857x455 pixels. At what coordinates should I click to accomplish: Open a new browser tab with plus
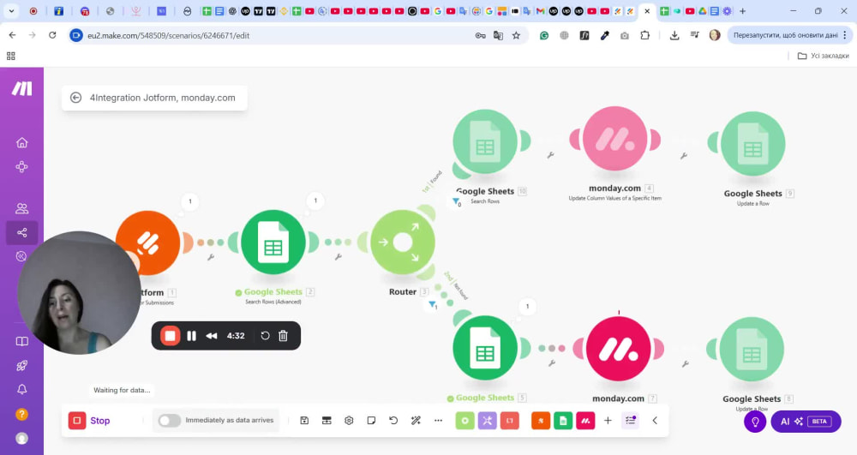point(742,11)
